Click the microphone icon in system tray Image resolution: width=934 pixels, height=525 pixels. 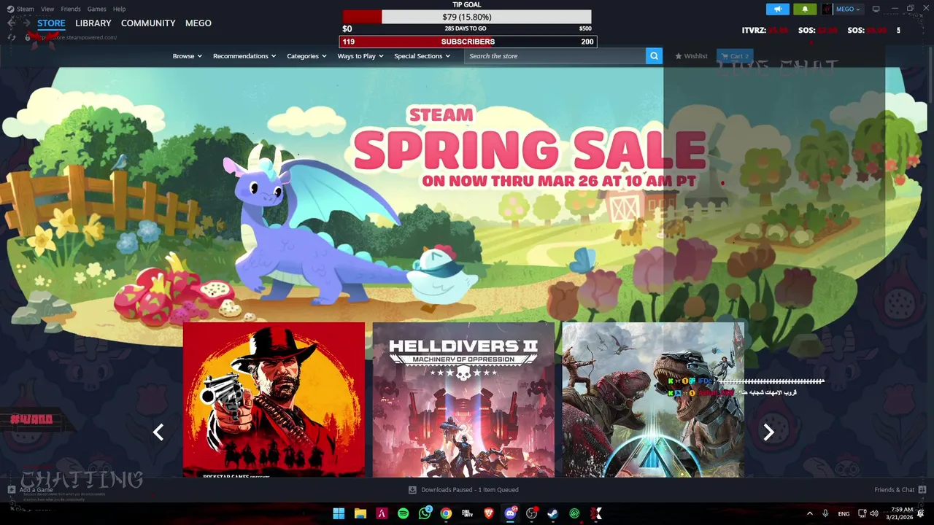tap(825, 513)
